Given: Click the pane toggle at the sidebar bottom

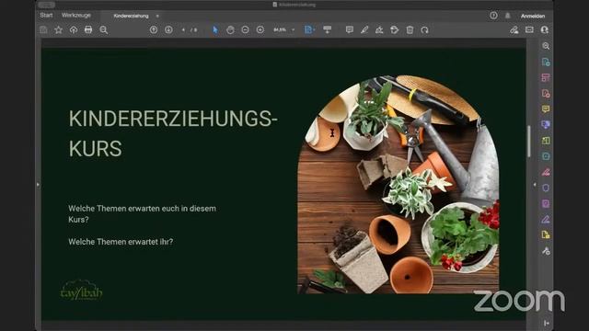Looking at the screenshot, I should [546, 323].
